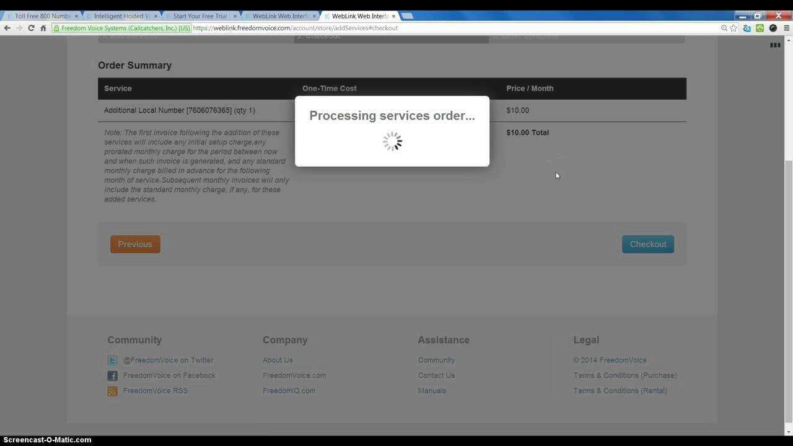Screen dimensions: 793x446
Task: Open the About Us link
Action: (278, 360)
